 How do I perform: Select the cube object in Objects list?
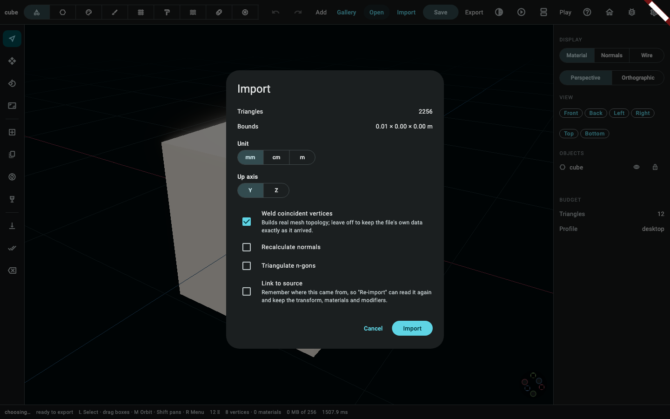pos(576,167)
